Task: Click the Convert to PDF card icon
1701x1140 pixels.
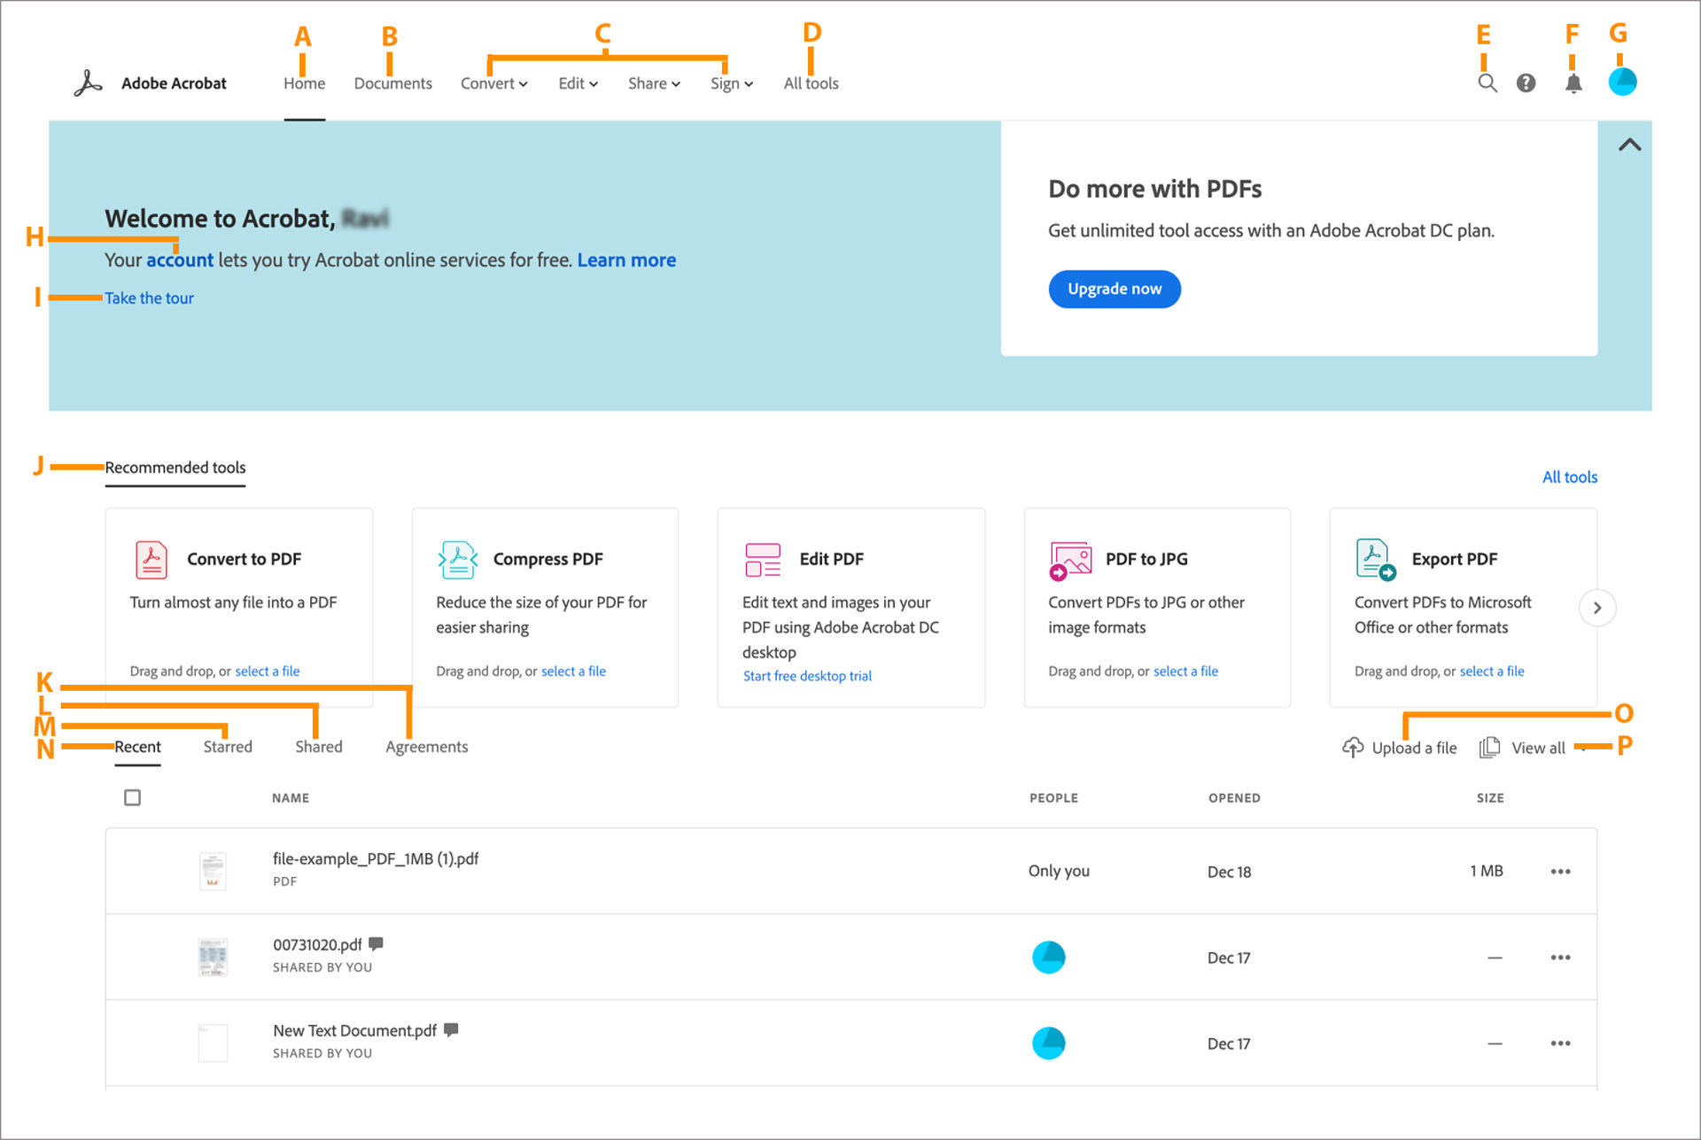Action: tap(151, 560)
